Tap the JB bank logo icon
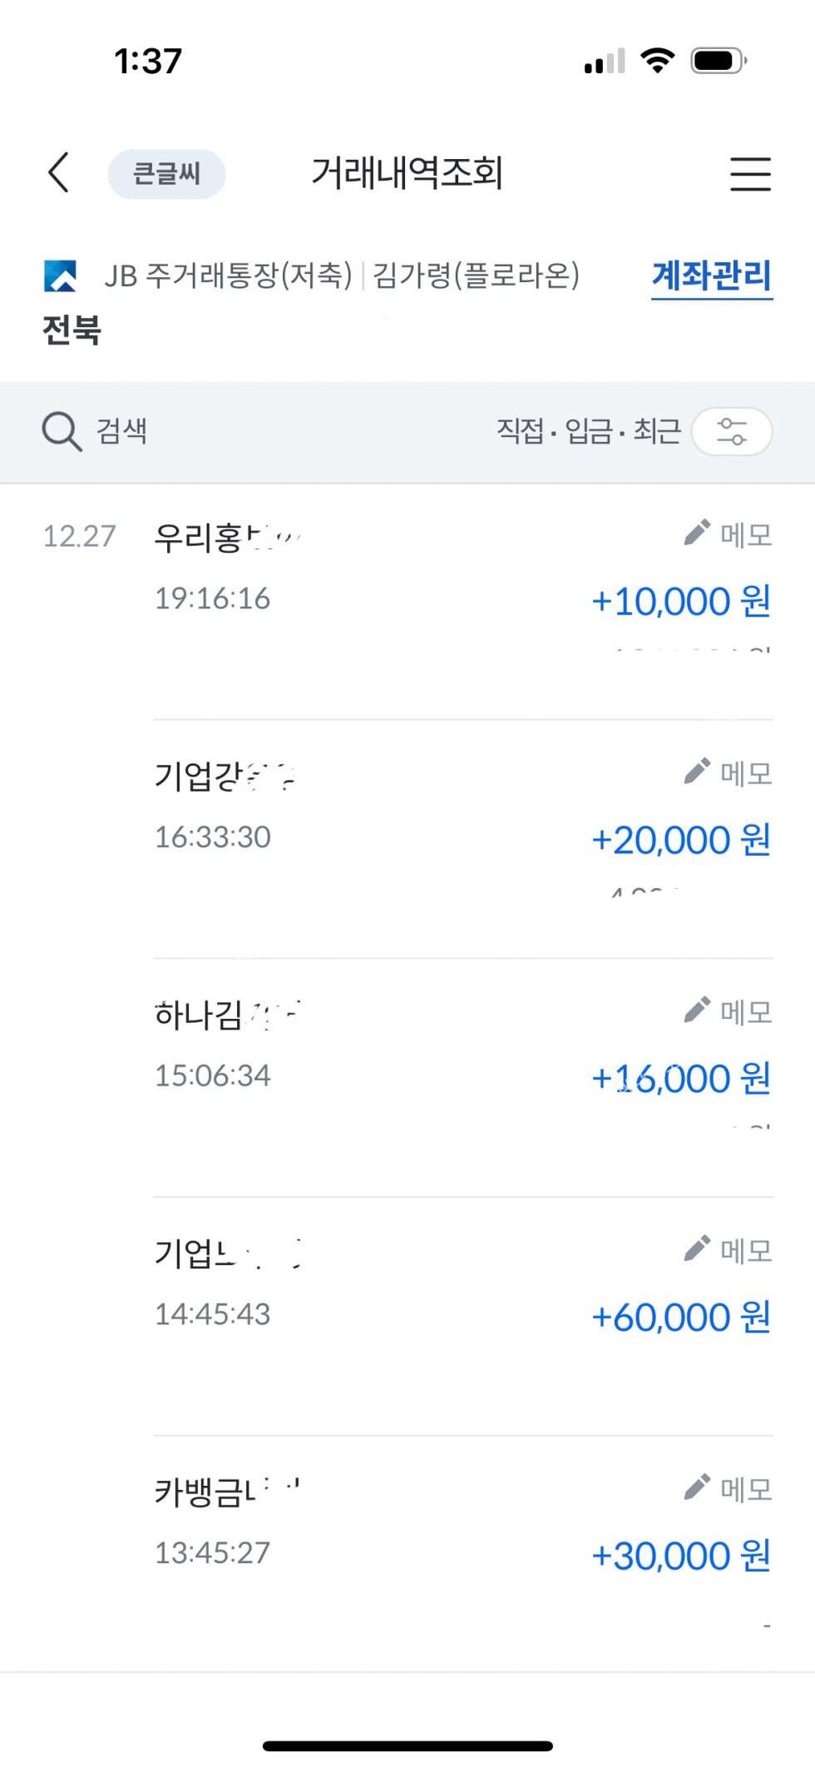The width and height of the screenshot is (815, 1768). [60, 276]
